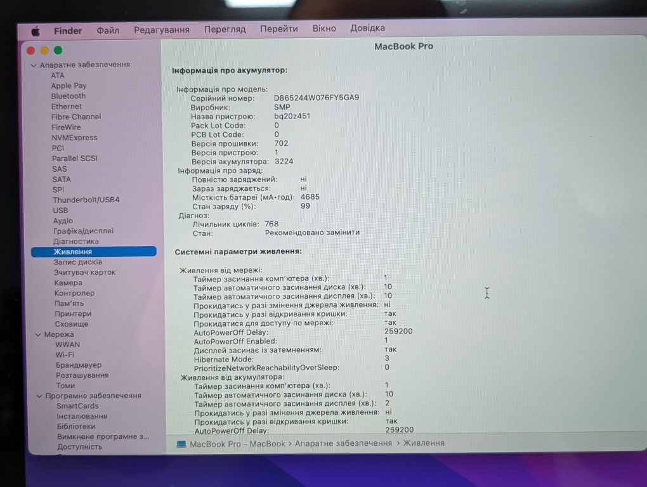Select Bluetooth in the sidebar
The height and width of the screenshot is (487, 647).
[69, 96]
